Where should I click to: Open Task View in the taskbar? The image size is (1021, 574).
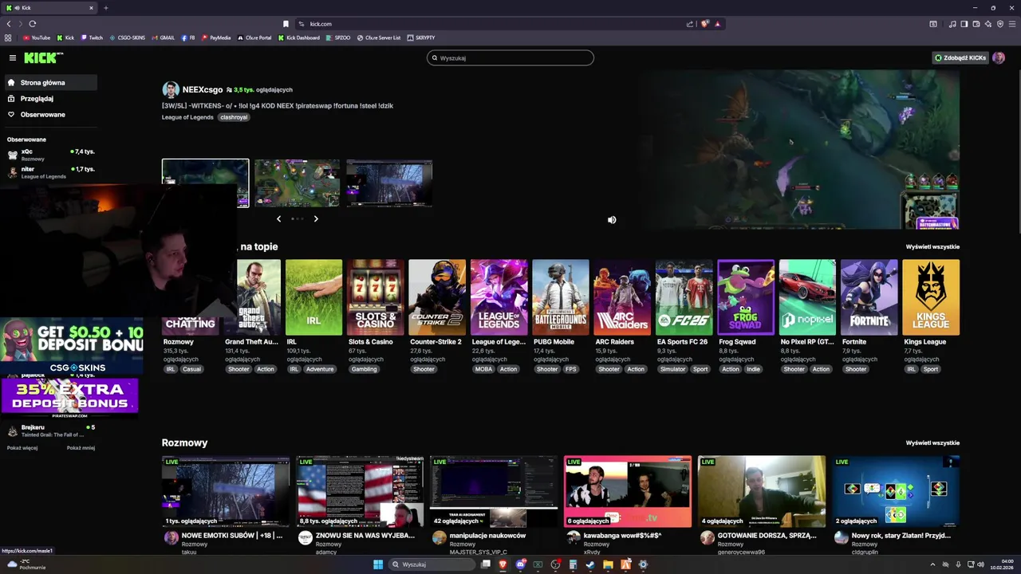(485, 564)
